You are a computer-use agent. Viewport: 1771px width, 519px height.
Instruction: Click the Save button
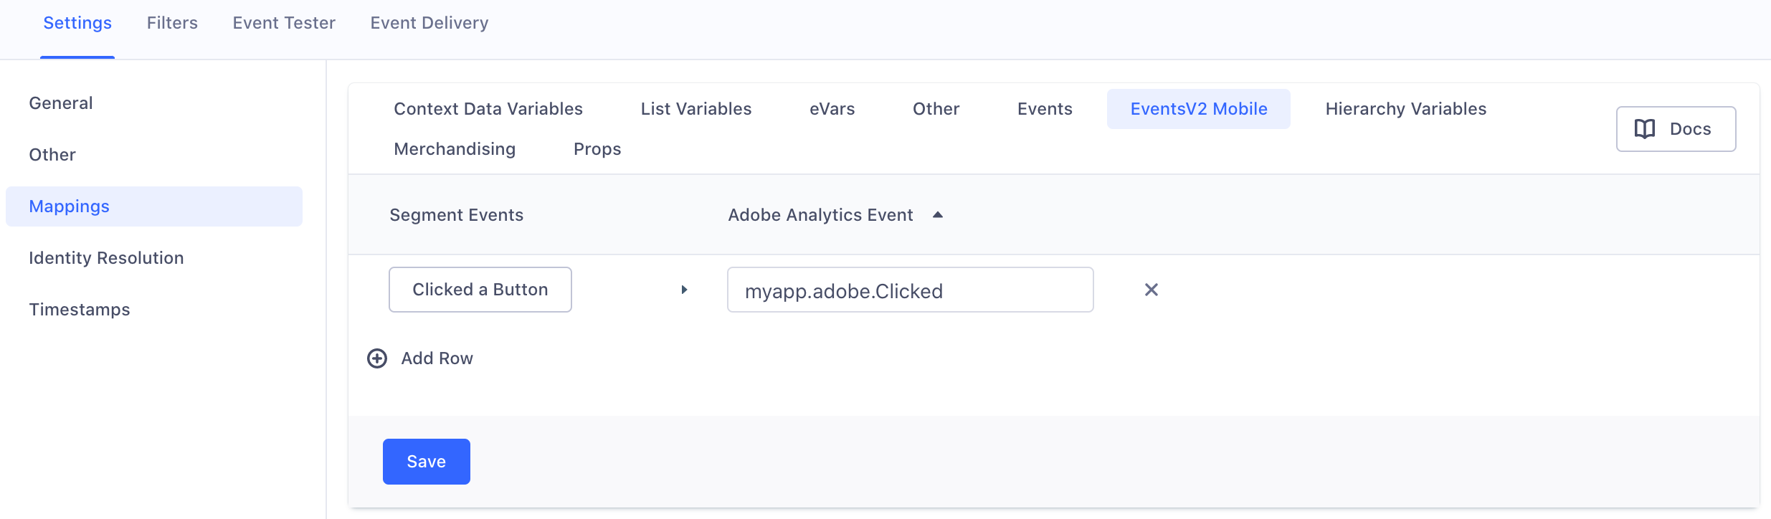click(426, 461)
